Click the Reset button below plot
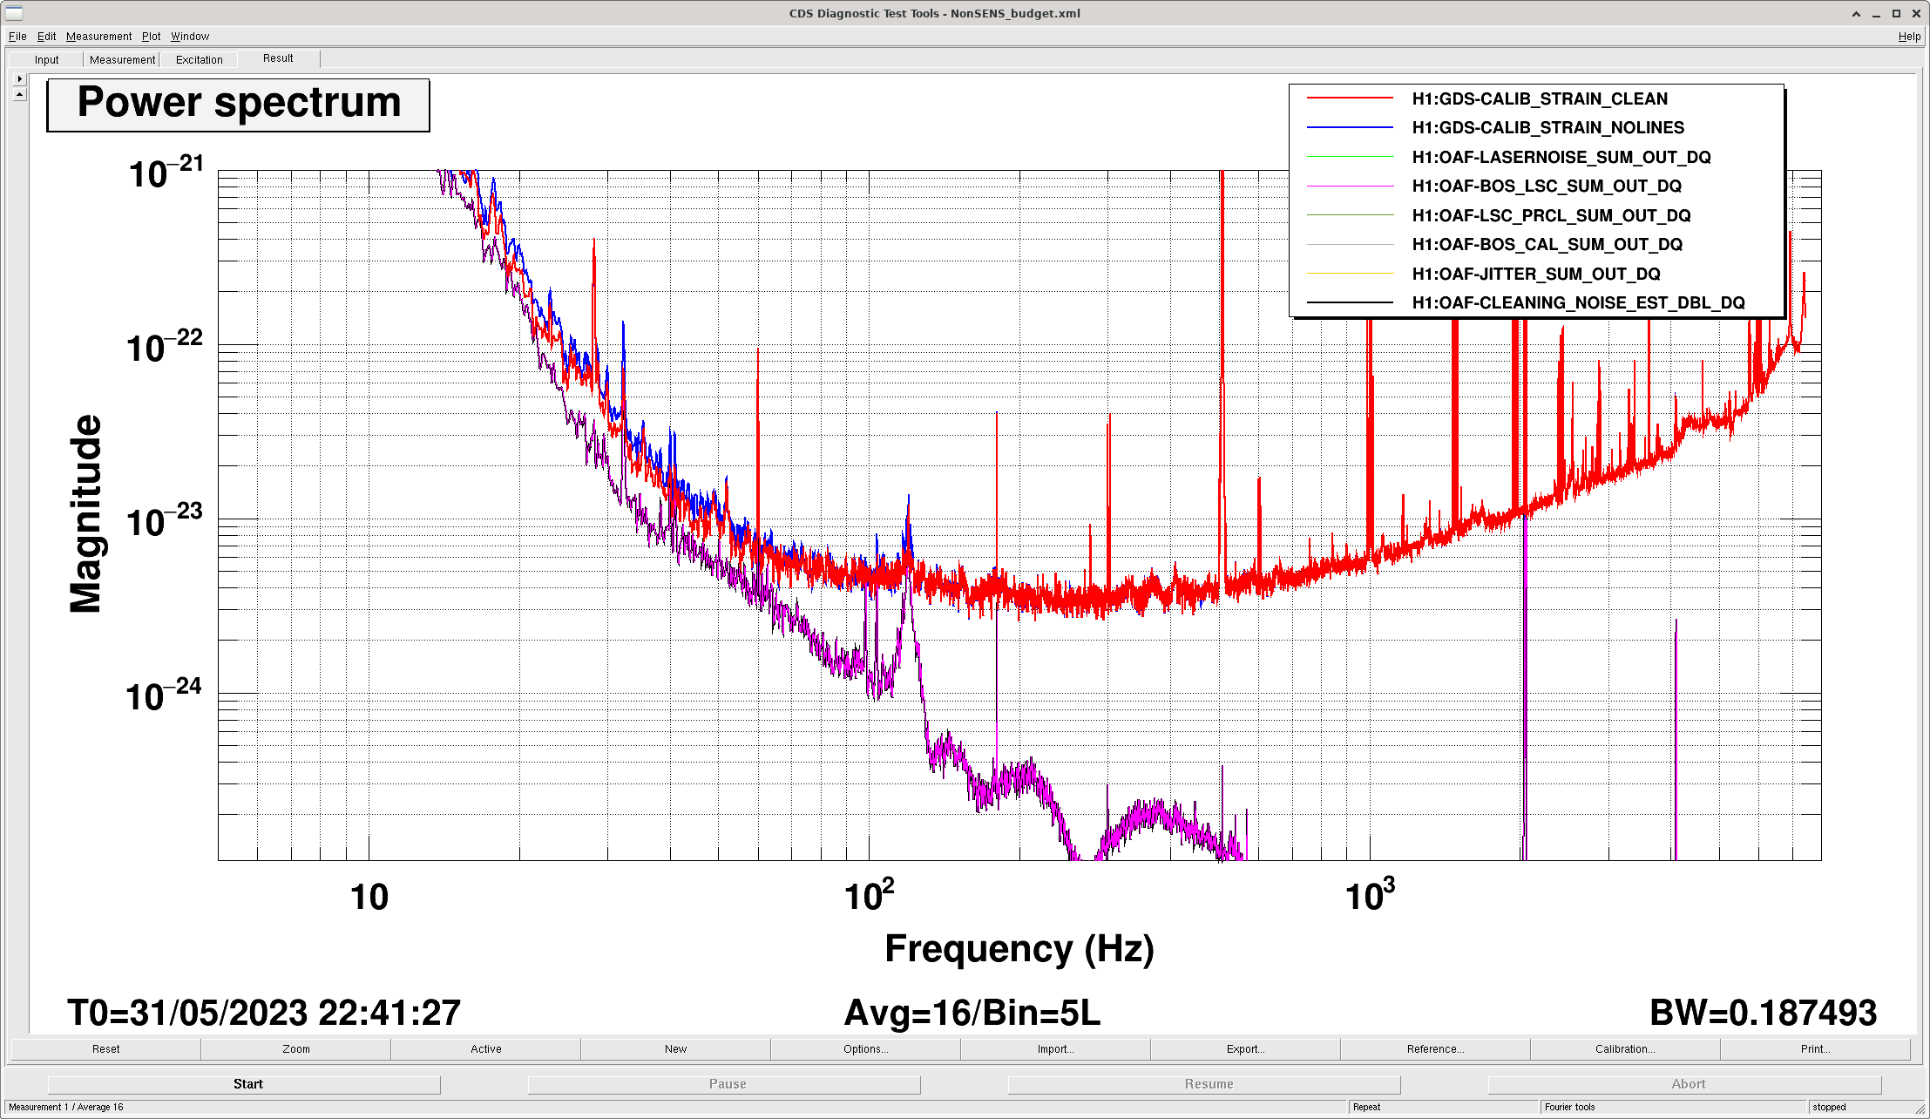Viewport: 1930px width, 1119px height. click(x=105, y=1049)
